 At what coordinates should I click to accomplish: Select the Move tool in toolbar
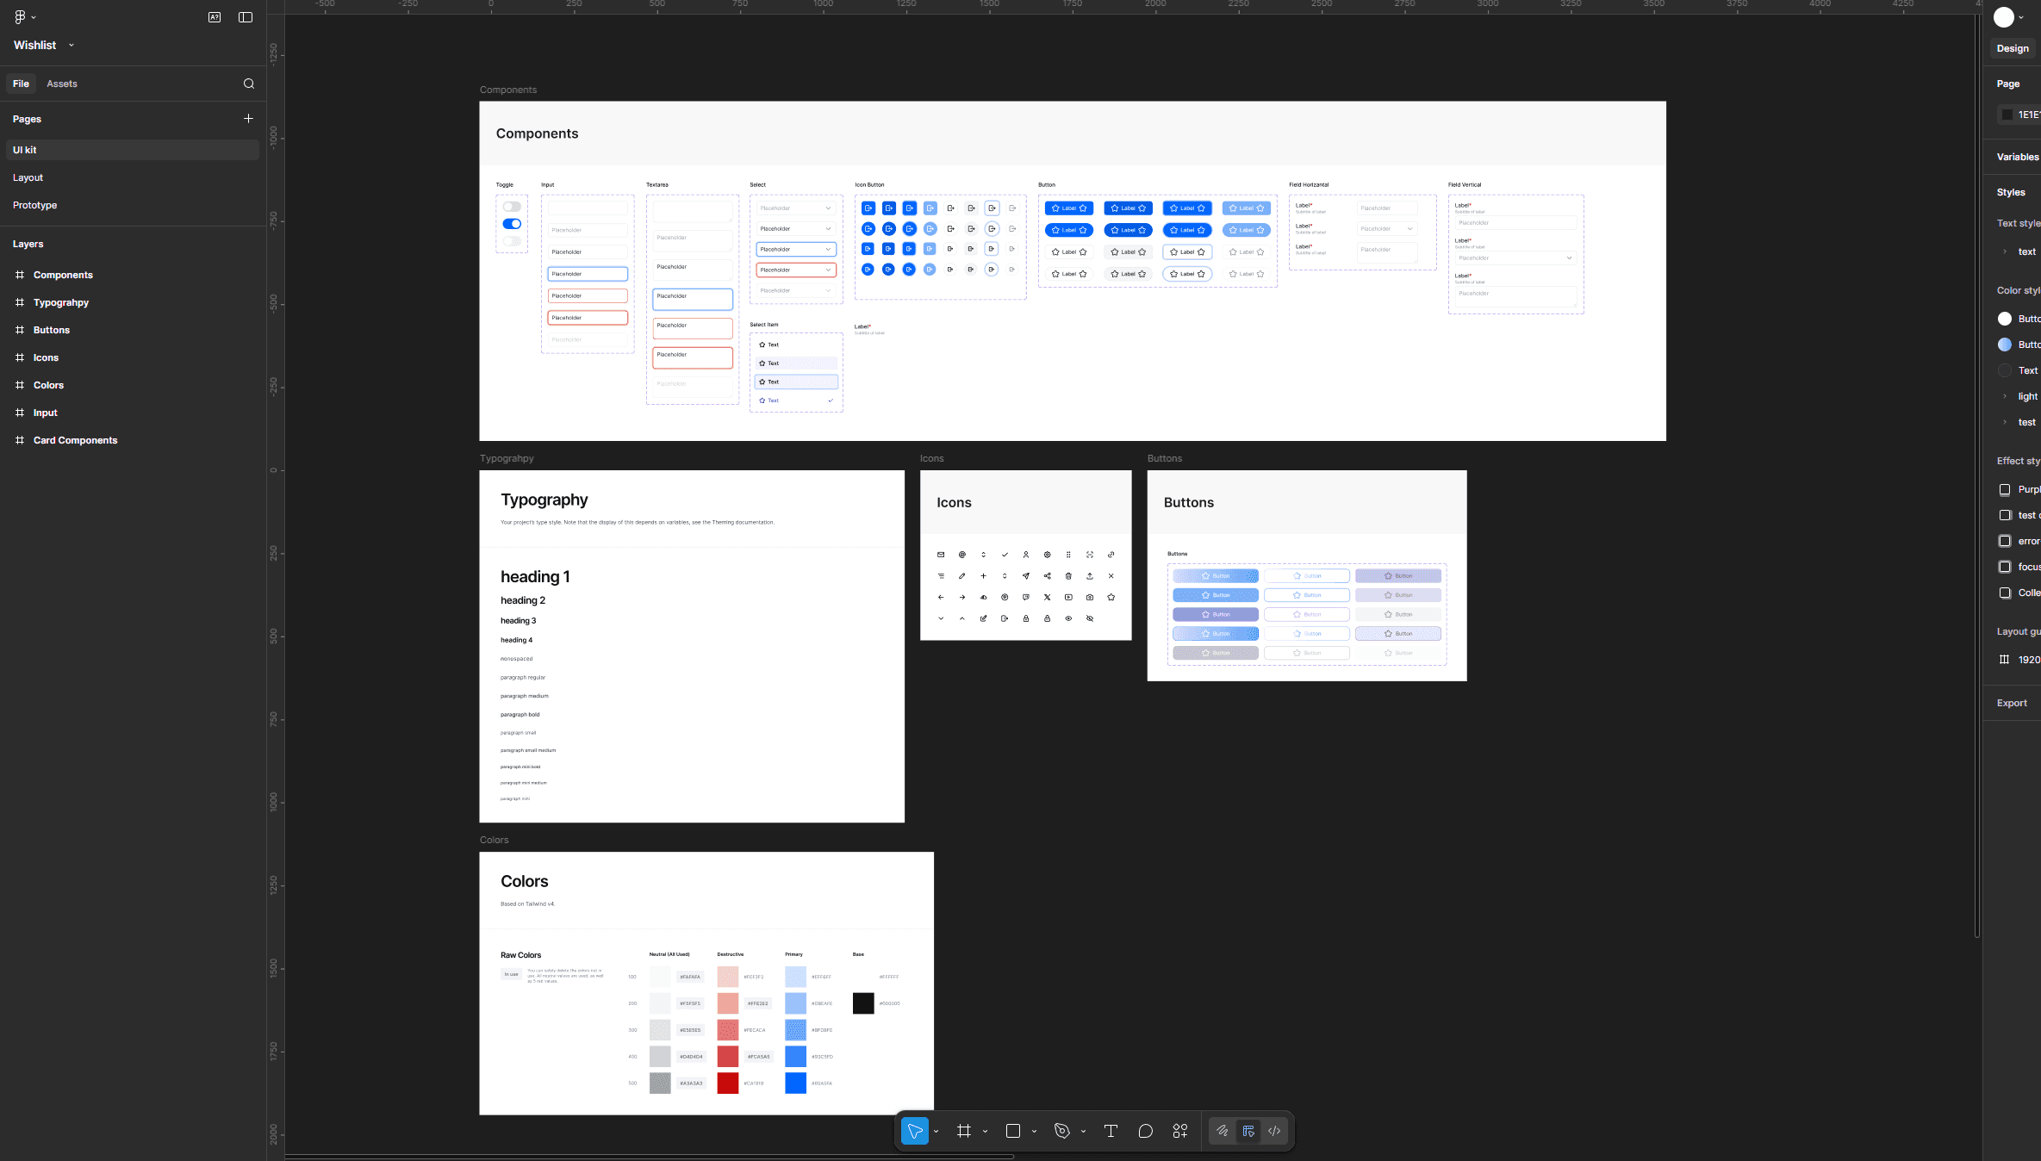[915, 1131]
